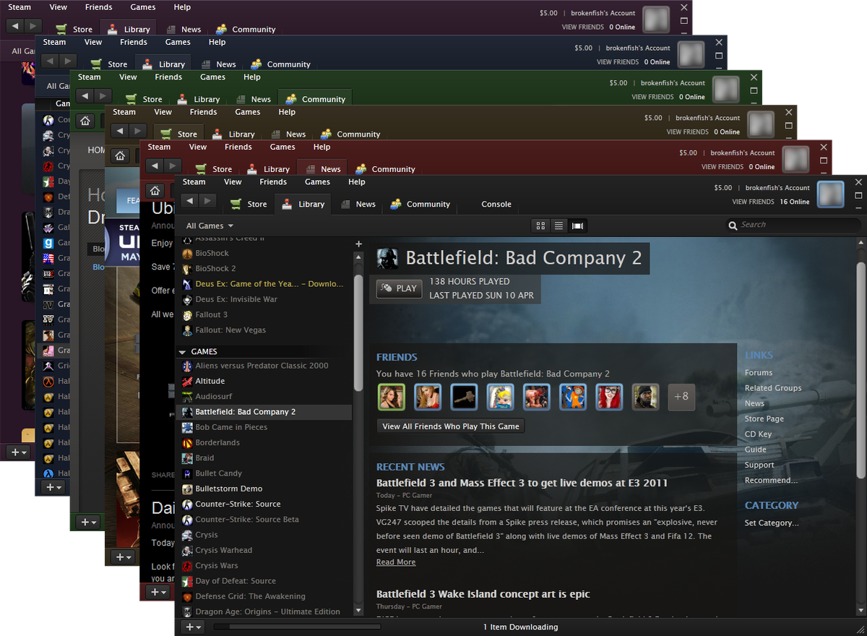
Task: Open the Store Page link
Action: tap(764, 419)
